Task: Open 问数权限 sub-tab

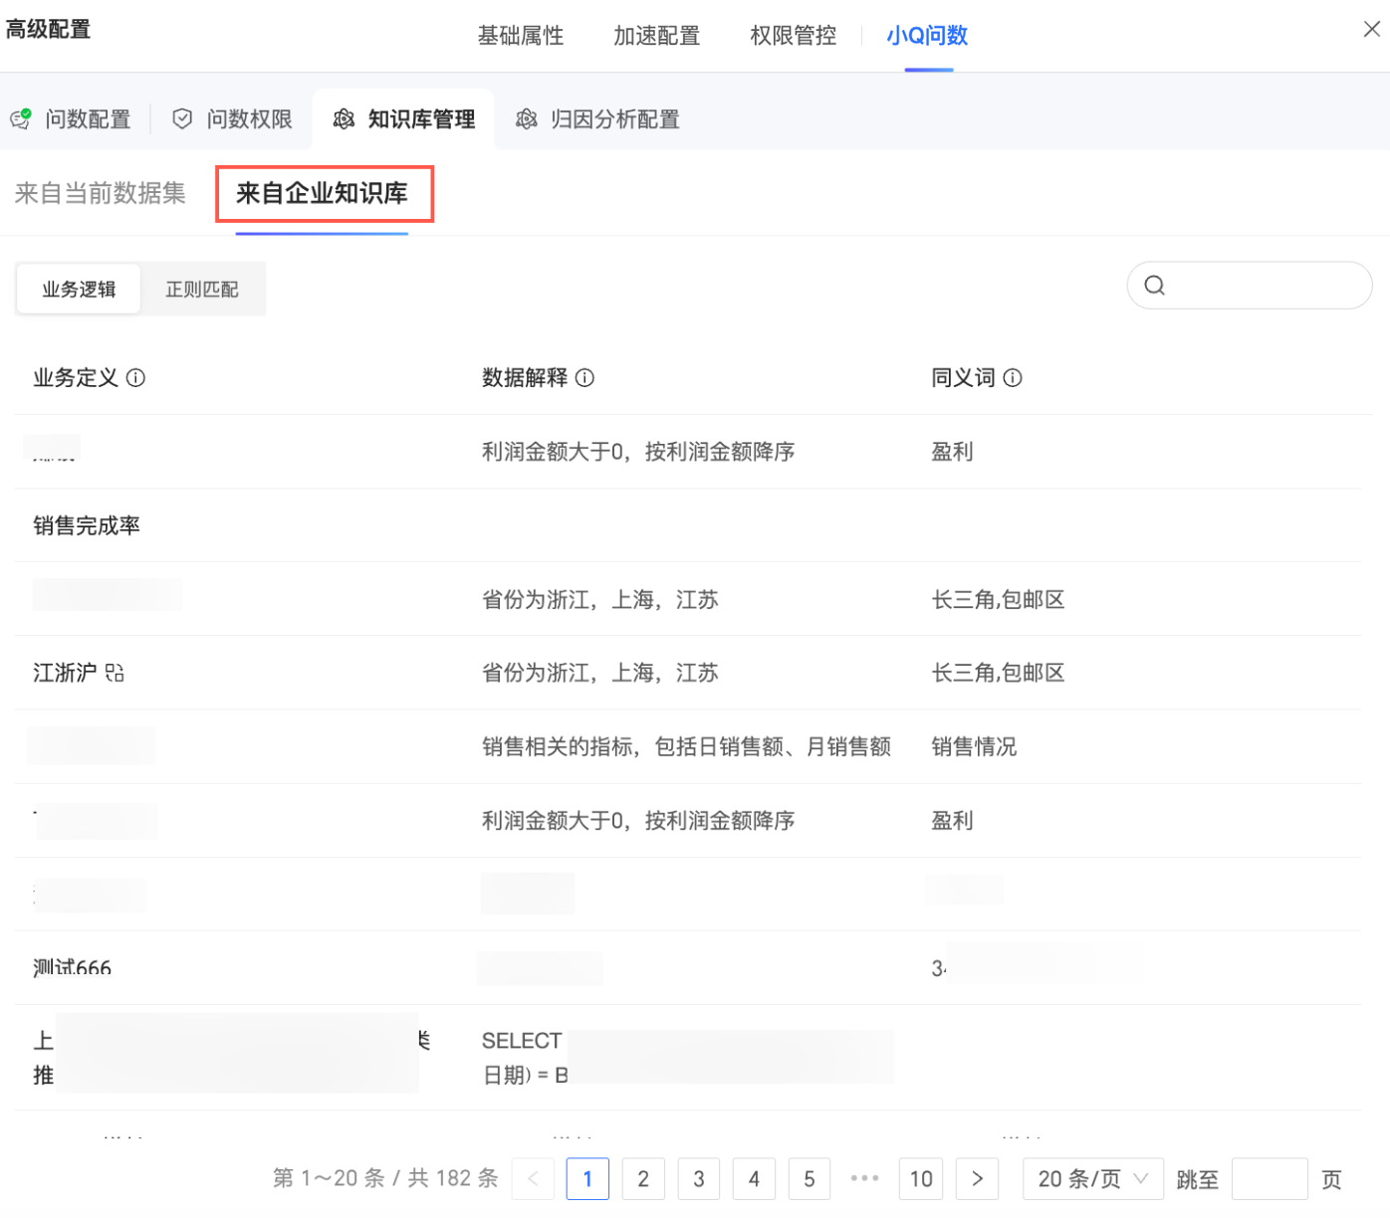Action: [x=233, y=119]
